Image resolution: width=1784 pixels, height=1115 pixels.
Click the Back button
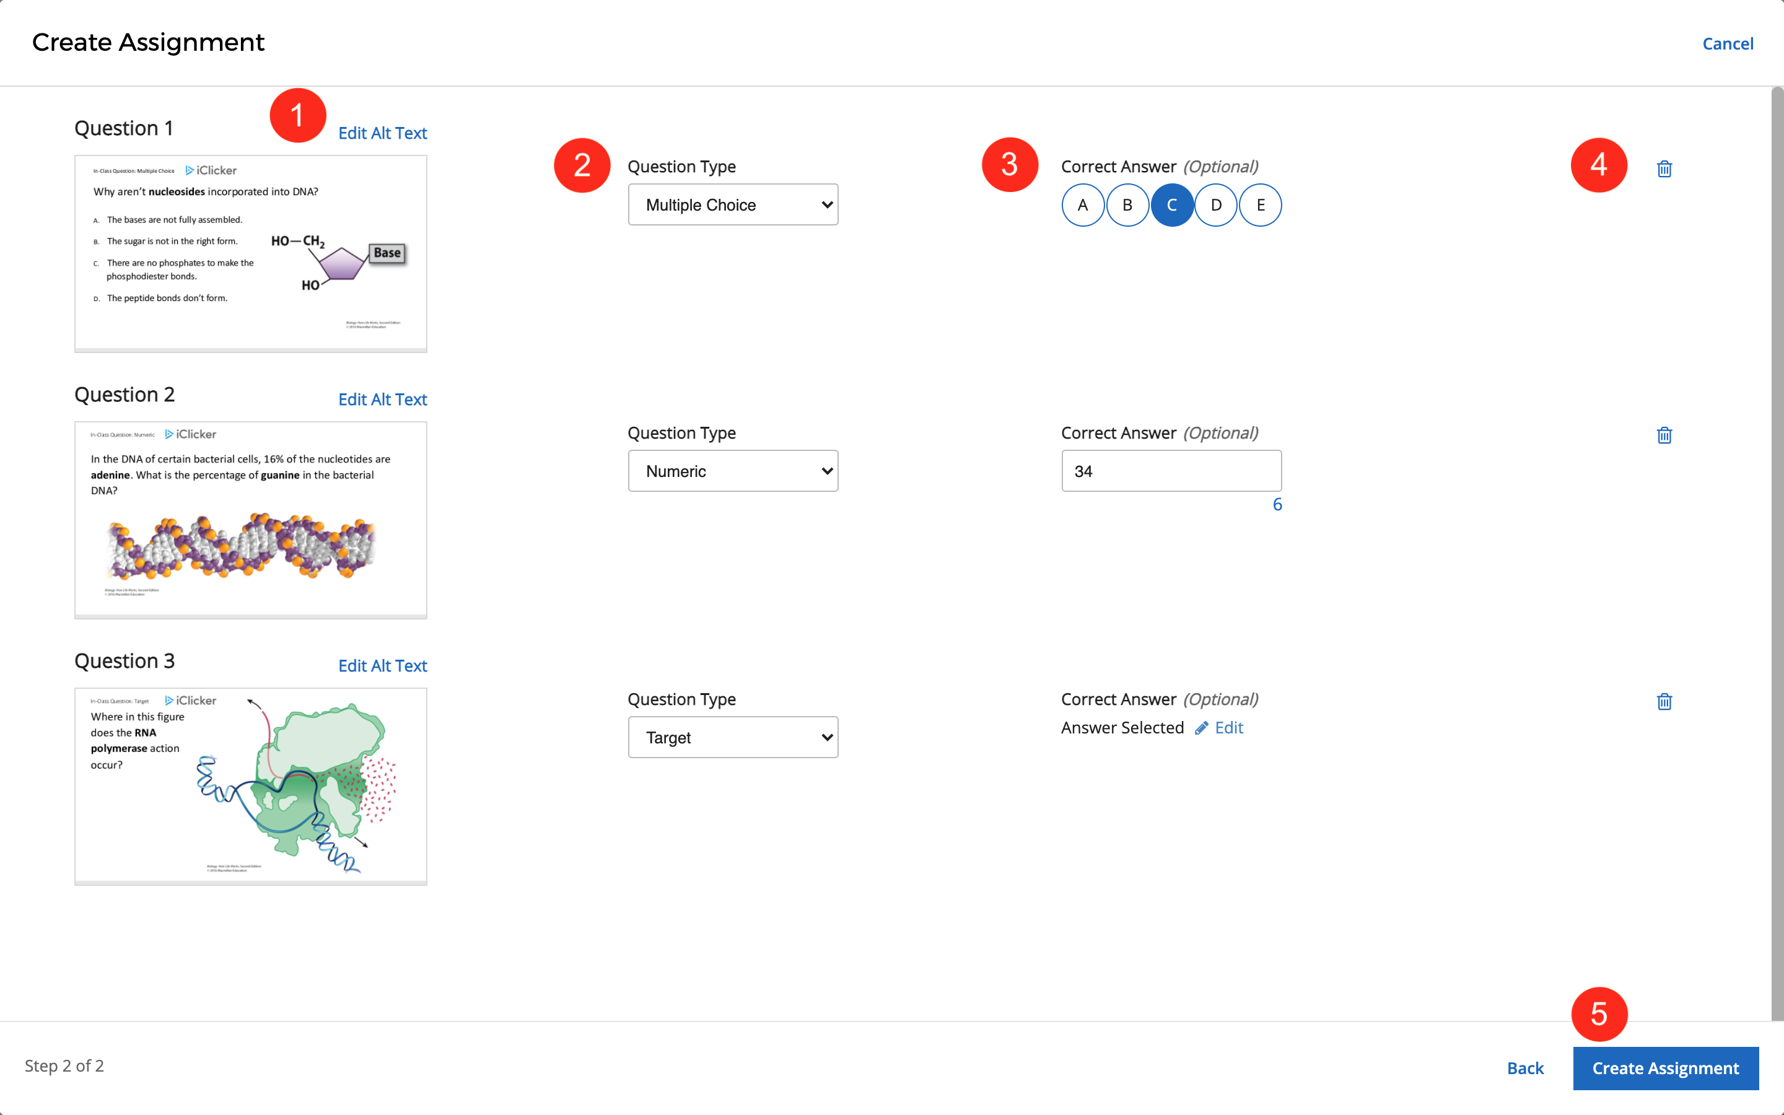pyautogui.click(x=1524, y=1068)
